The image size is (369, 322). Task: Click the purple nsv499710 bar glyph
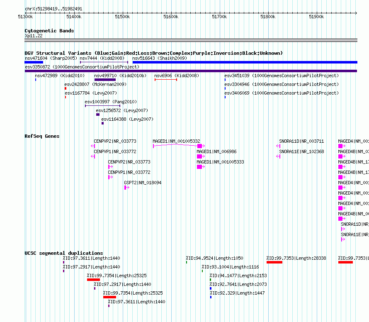[x=105, y=80]
